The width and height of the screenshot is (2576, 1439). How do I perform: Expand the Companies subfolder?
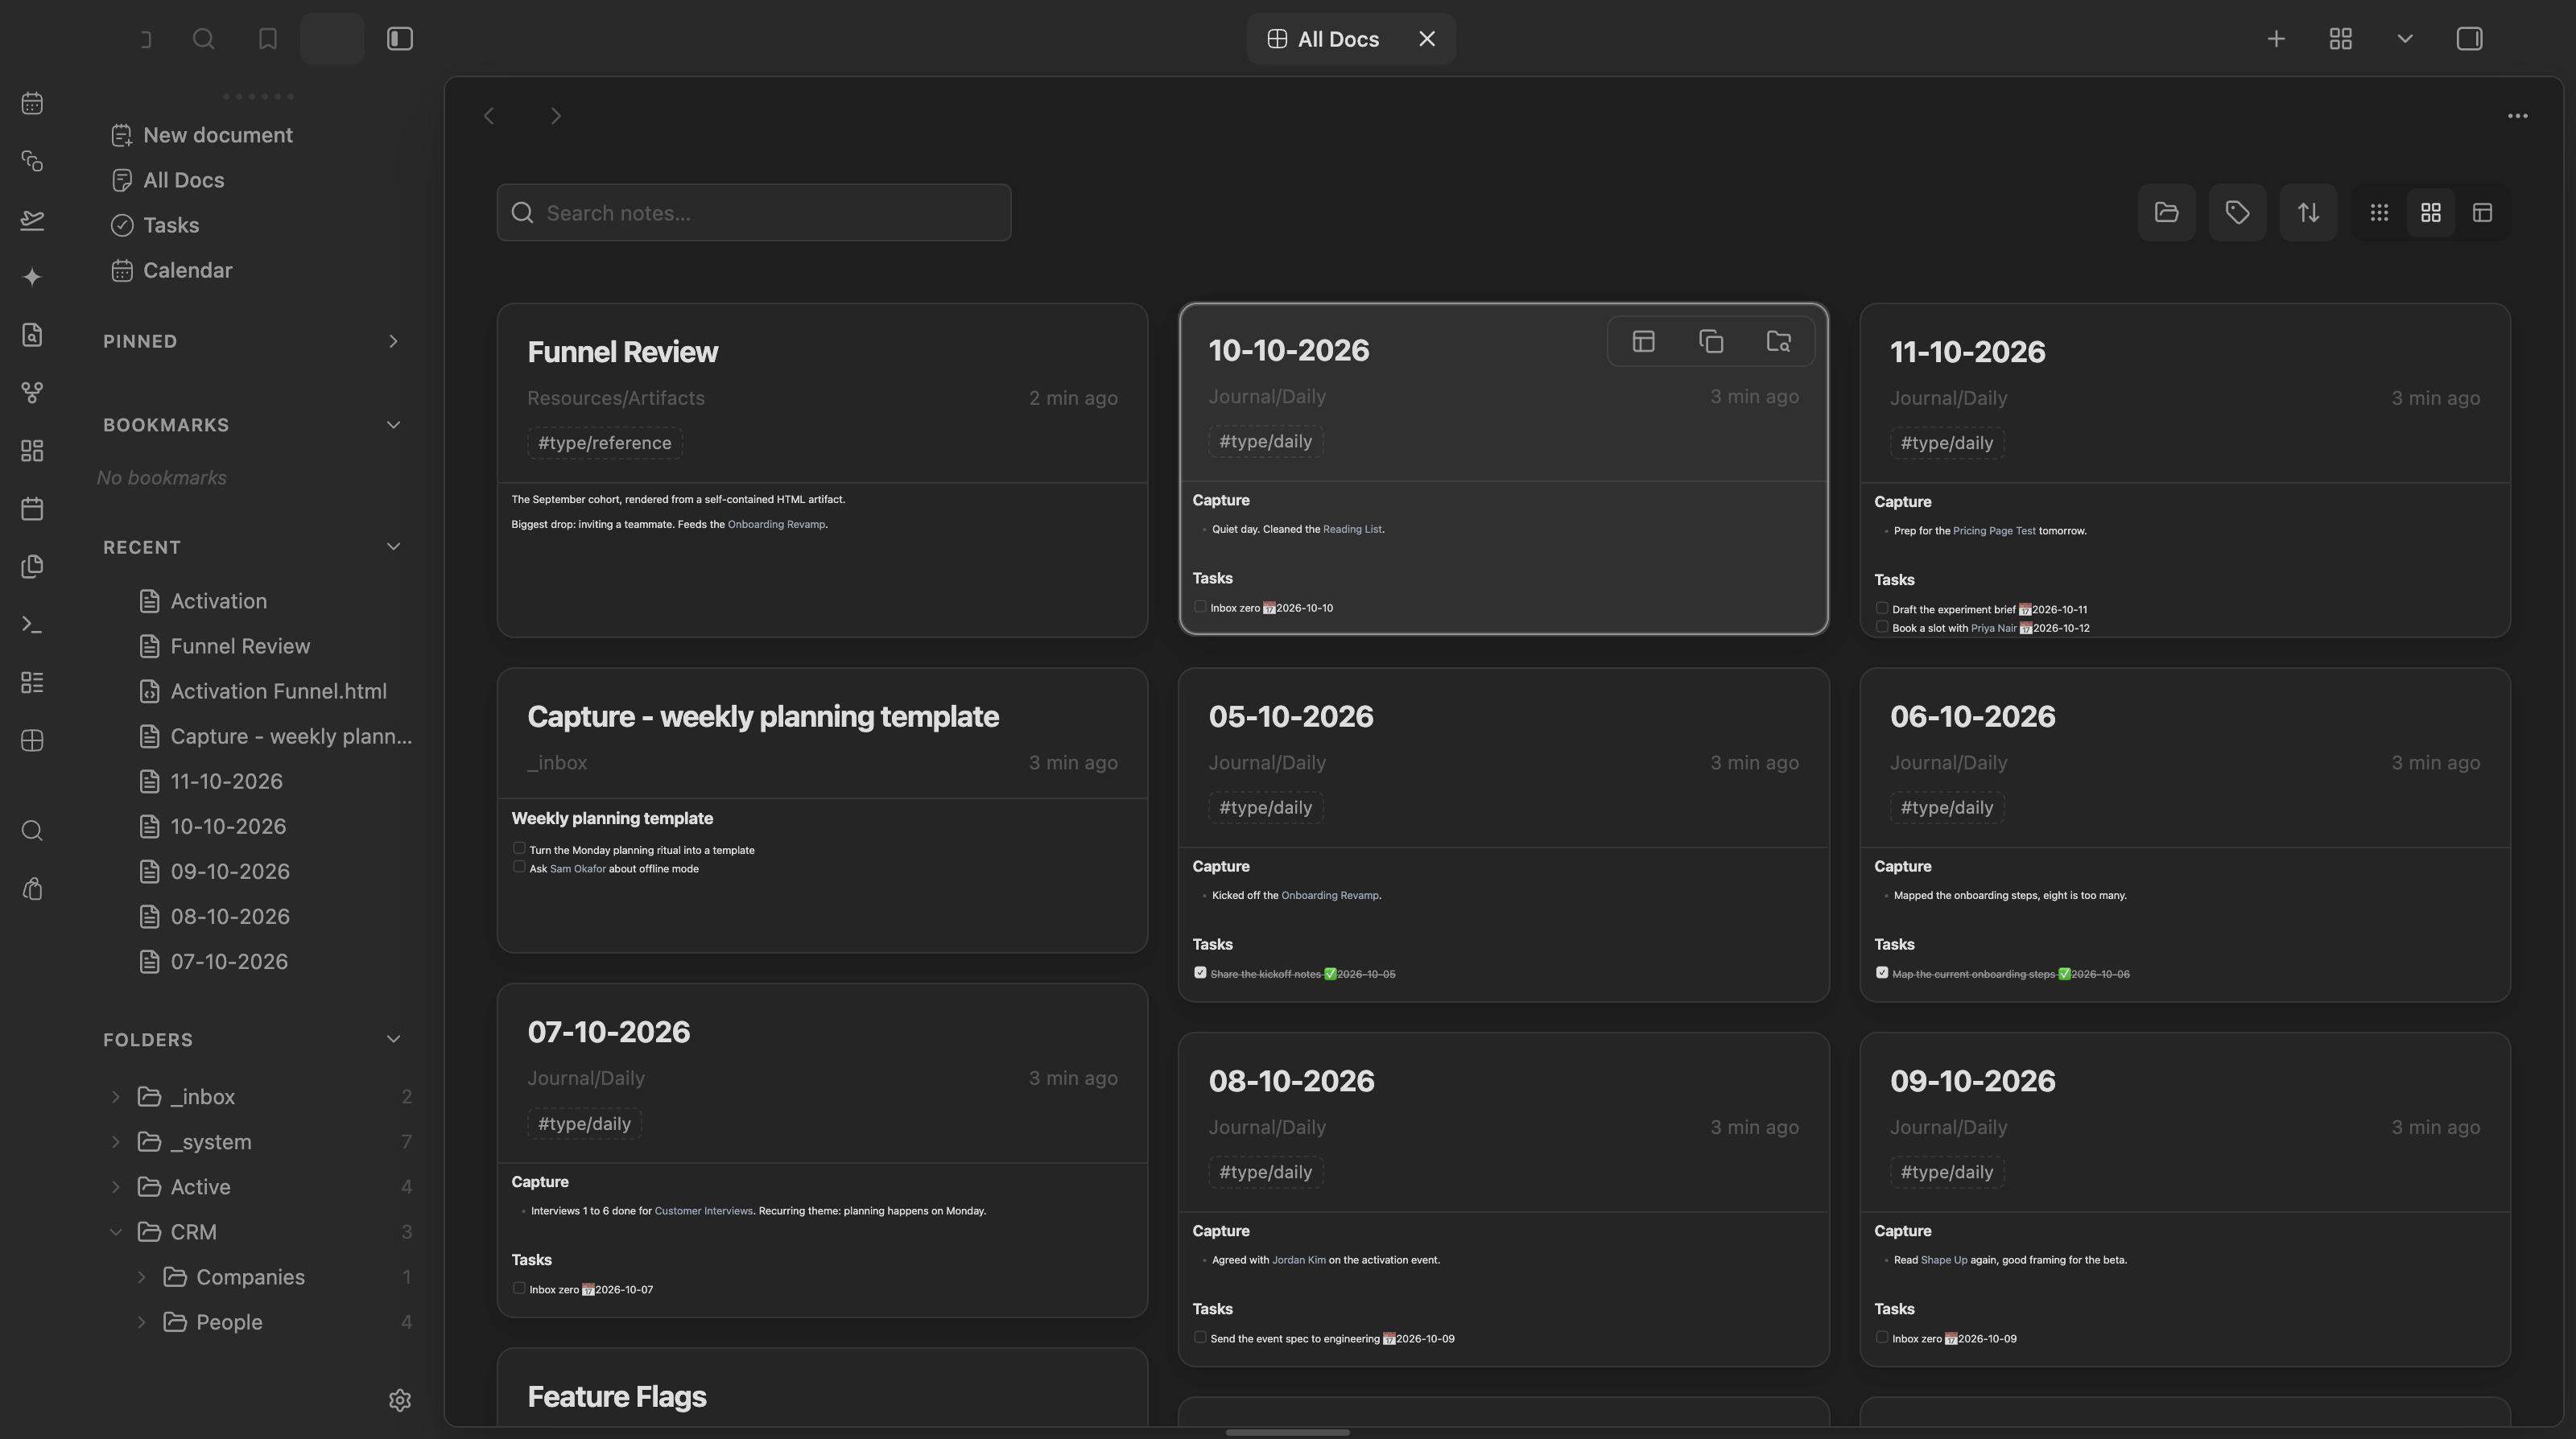(141, 1277)
